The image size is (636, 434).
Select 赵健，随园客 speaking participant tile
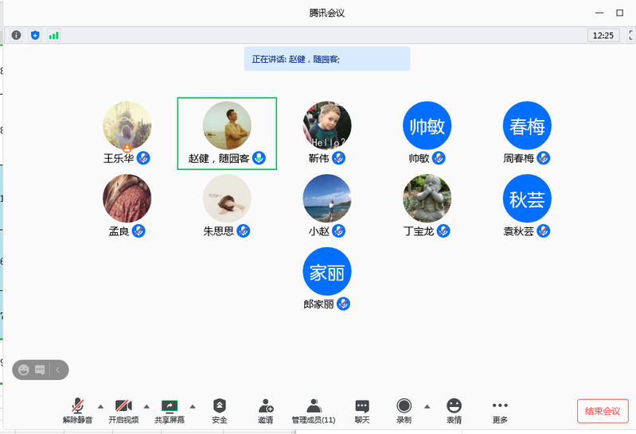coord(227,134)
